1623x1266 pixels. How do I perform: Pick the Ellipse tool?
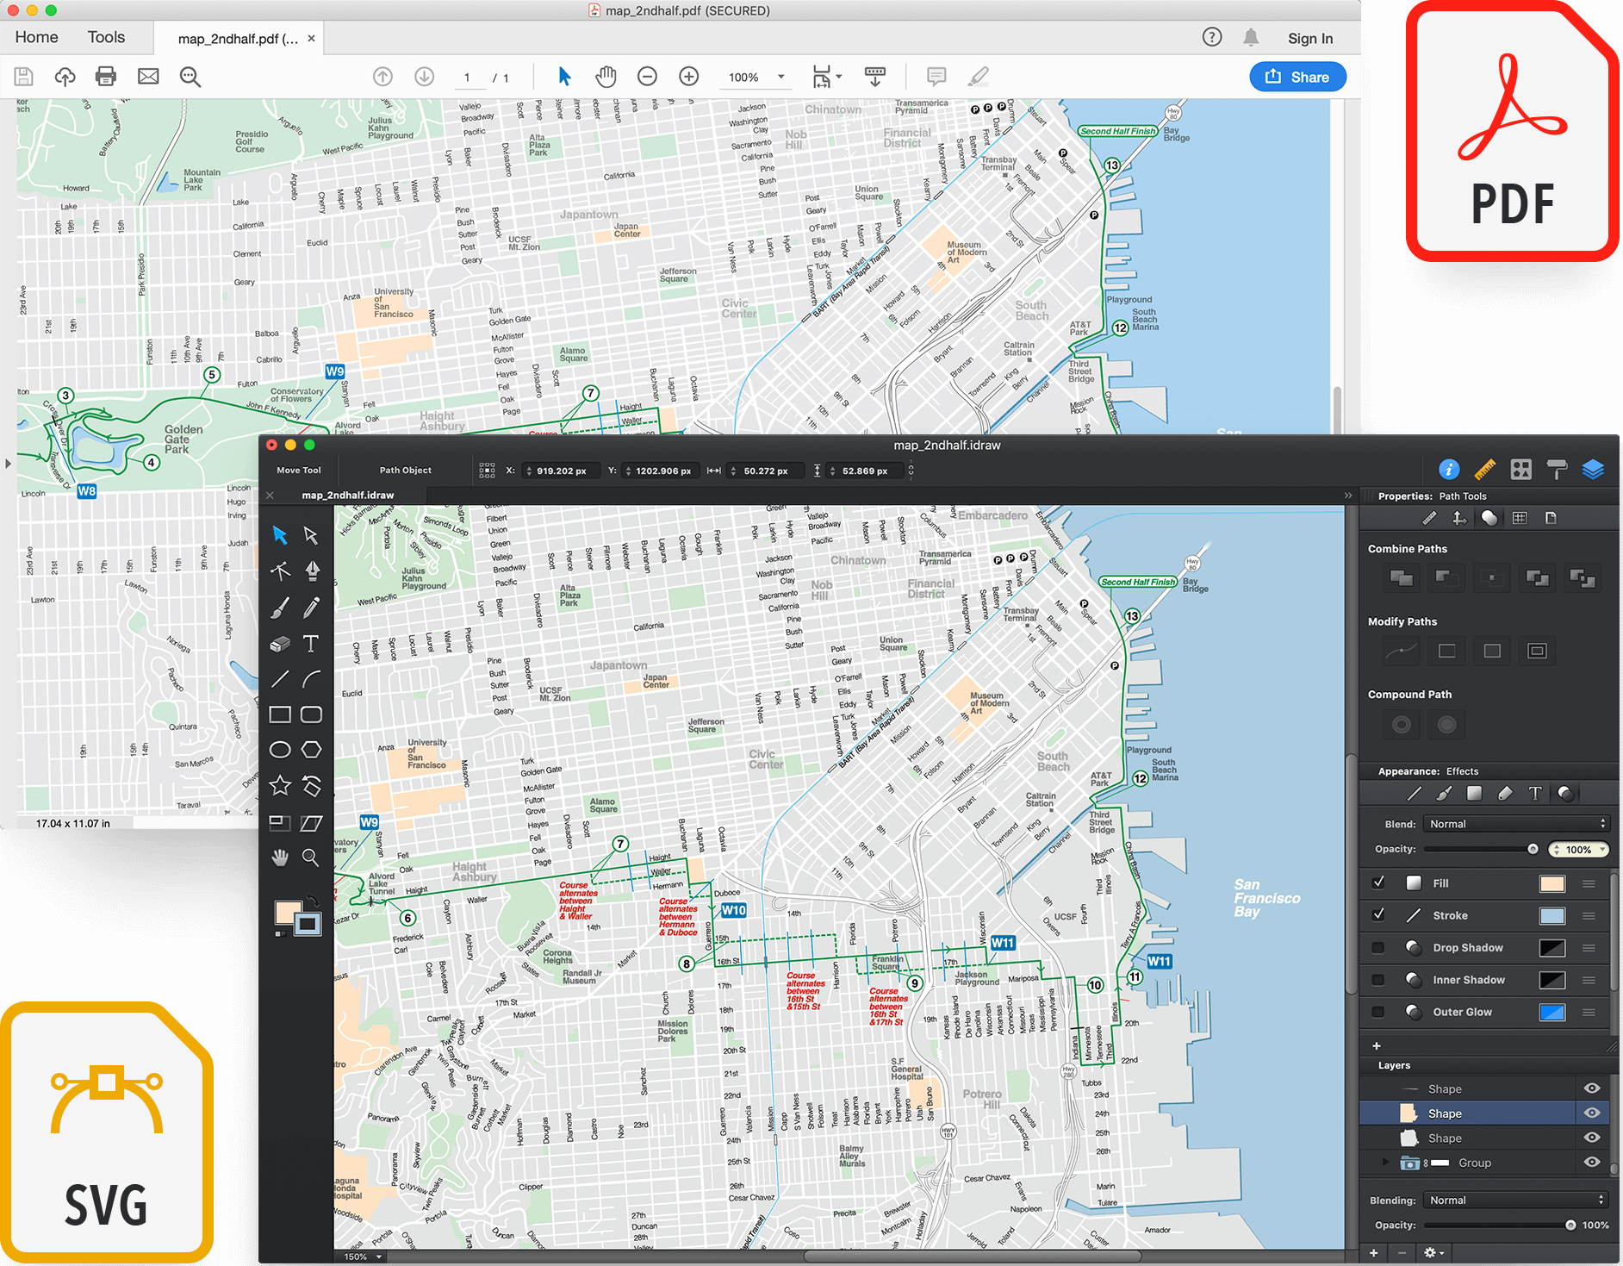point(280,750)
